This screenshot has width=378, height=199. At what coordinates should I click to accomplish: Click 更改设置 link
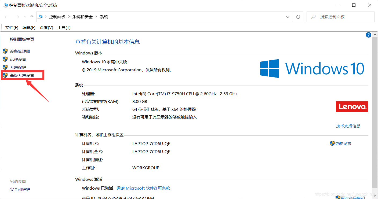click(343, 143)
